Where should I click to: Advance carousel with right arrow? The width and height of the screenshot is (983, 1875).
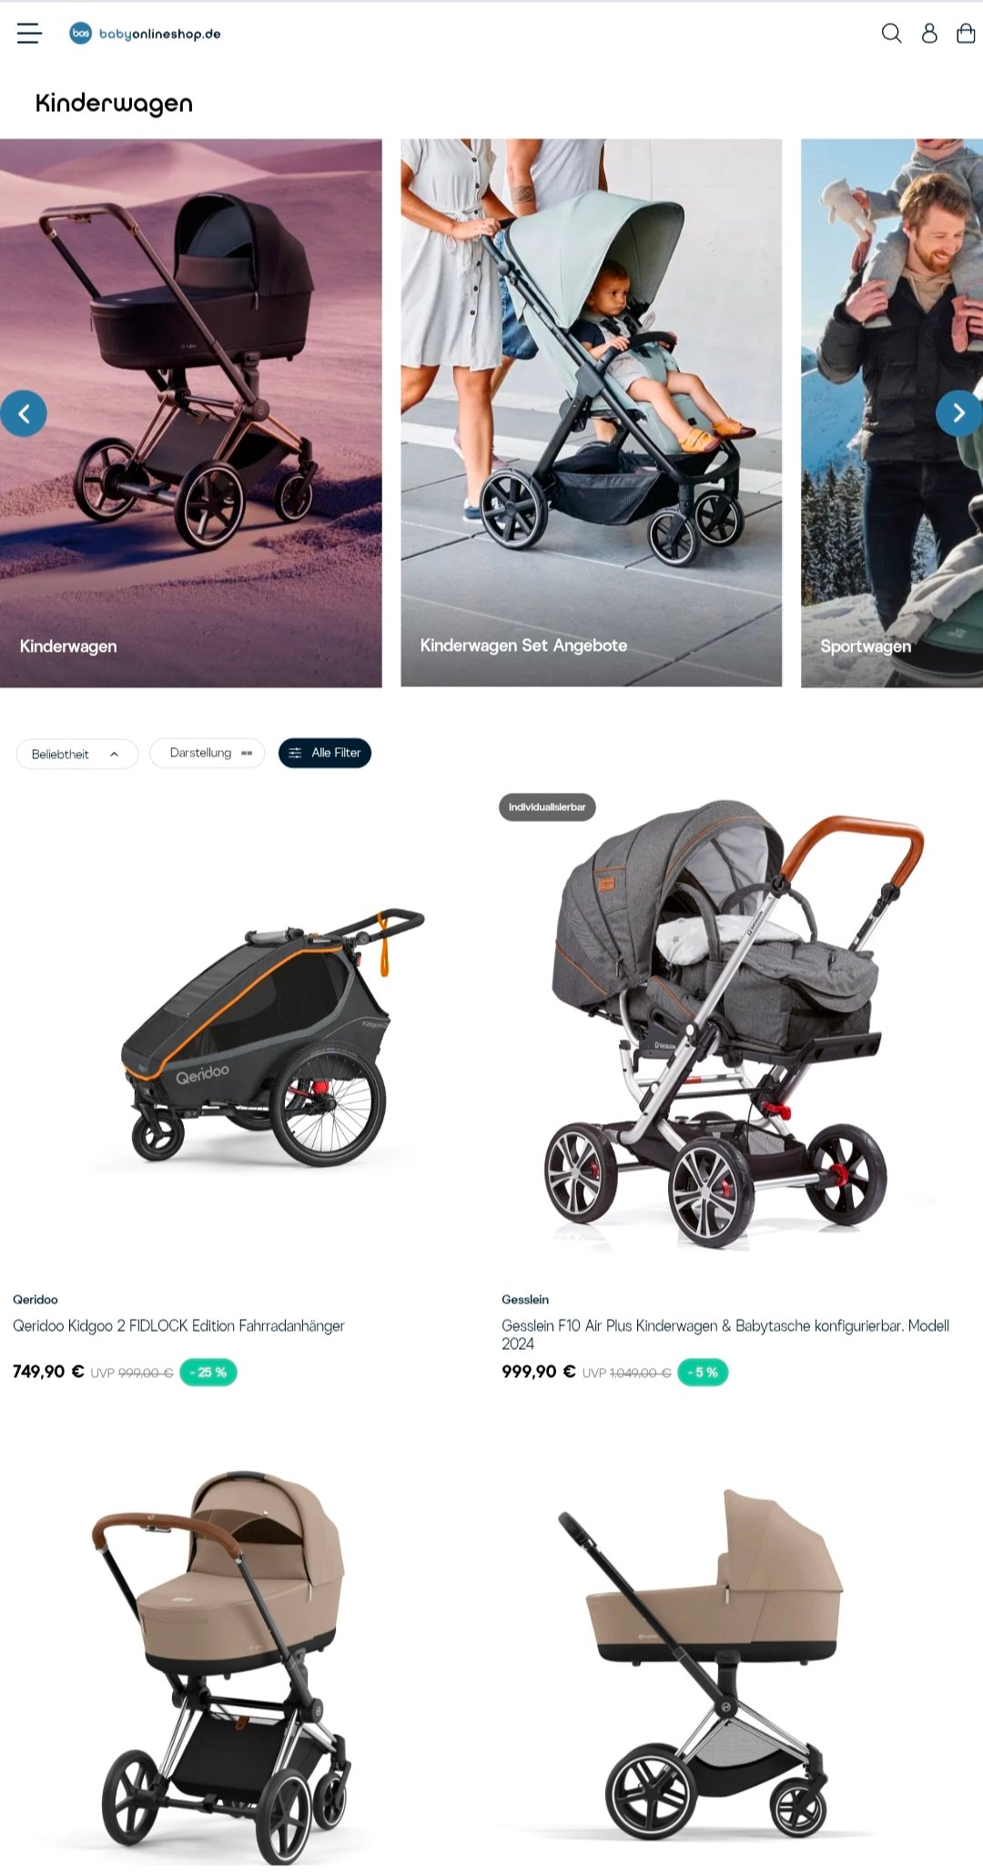[x=958, y=413]
